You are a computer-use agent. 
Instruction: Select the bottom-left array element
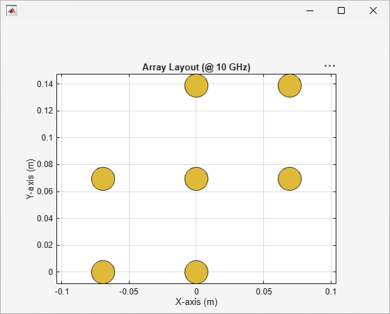pyautogui.click(x=103, y=272)
